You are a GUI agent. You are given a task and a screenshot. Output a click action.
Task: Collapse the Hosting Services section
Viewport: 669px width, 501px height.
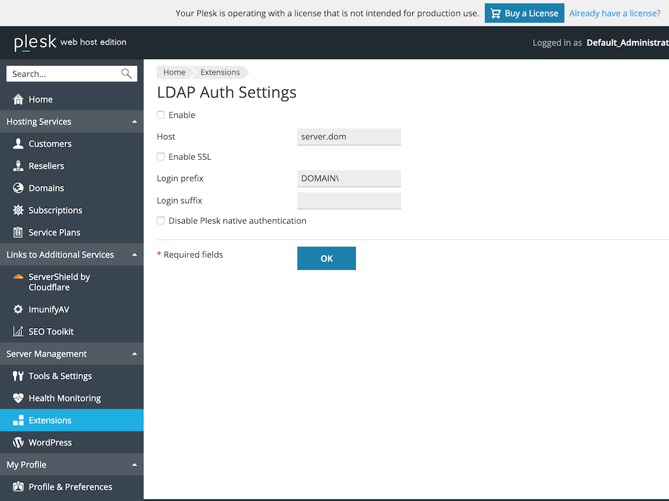[x=135, y=121]
